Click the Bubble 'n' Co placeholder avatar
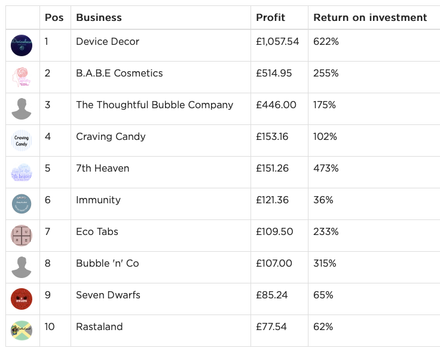The height and width of the screenshot is (348, 440). [x=22, y=267]
